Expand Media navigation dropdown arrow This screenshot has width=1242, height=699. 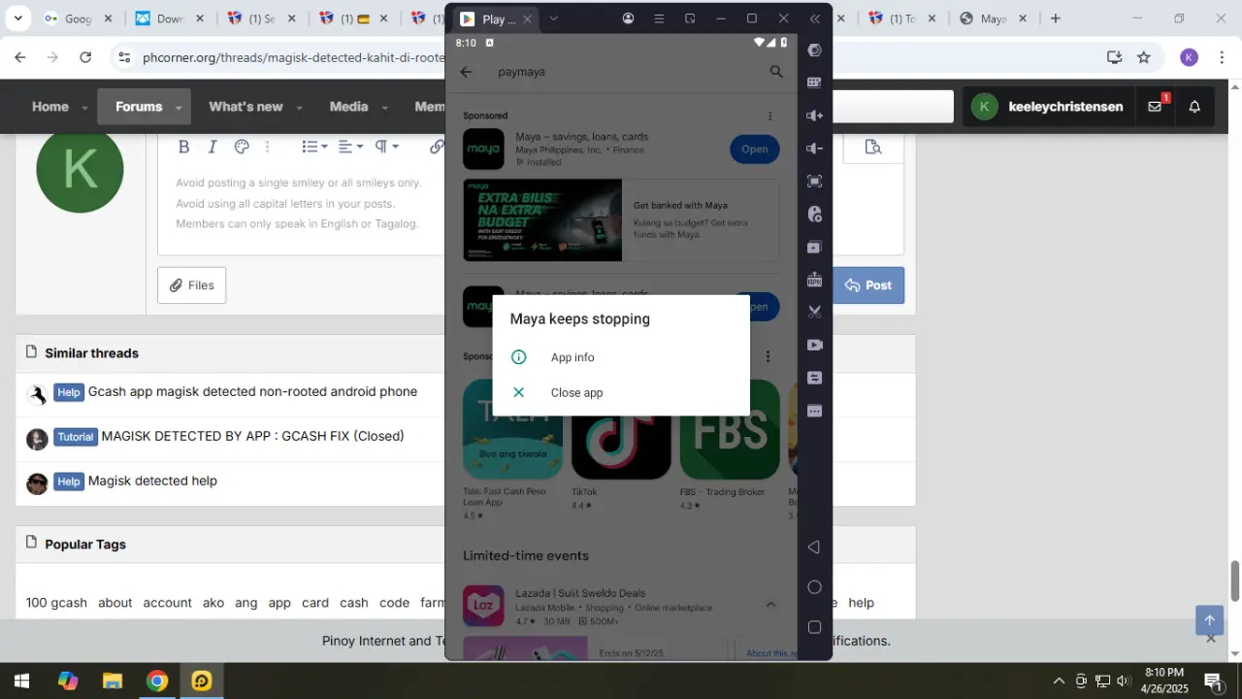click(x=384, y=108)
